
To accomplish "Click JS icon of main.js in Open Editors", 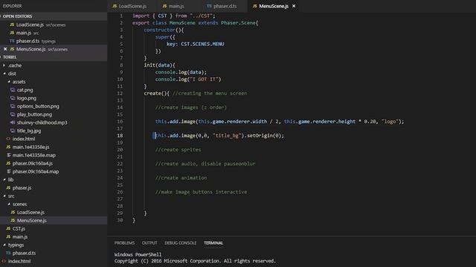I will click(x=12, y=33).
